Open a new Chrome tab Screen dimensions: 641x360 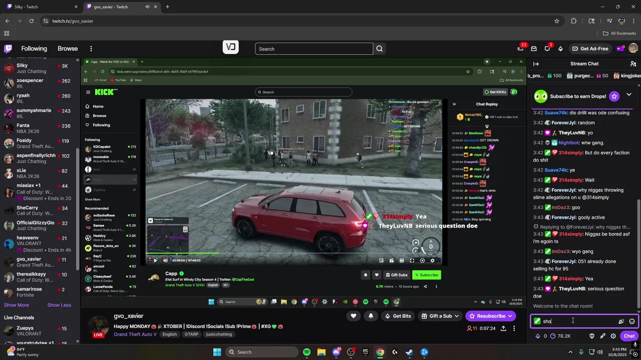167,7
